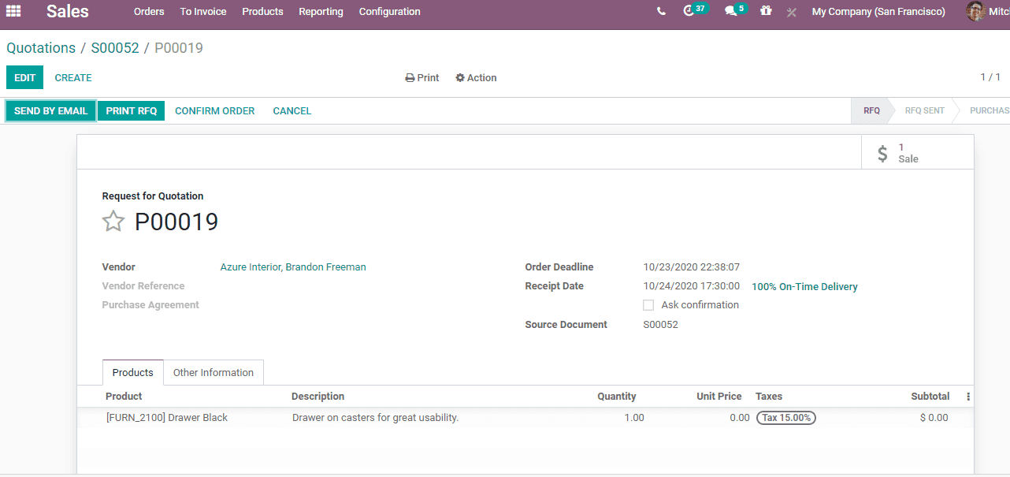1010x477 pixels.
Task: Open user avatar menu for Mitchell
Action: click(x=987, y=11)
